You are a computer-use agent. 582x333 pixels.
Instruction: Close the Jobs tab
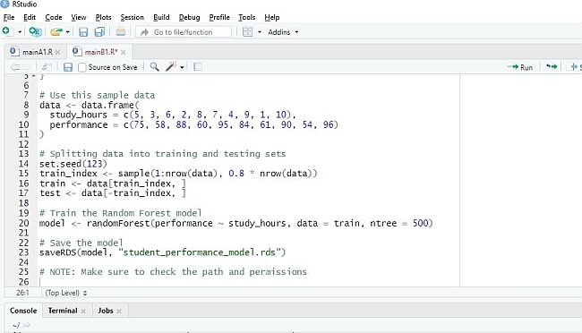[x=119, y=312]
